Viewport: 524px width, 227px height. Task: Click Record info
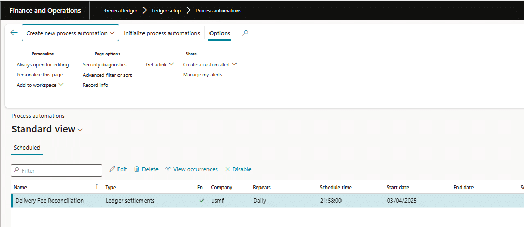pyautogui.click(x=95, y=85)
